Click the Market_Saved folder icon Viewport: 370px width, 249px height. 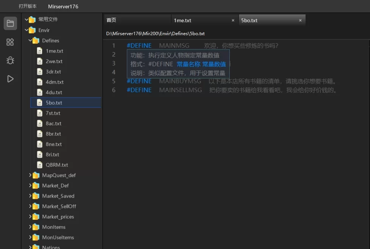[x=36, y=196]
